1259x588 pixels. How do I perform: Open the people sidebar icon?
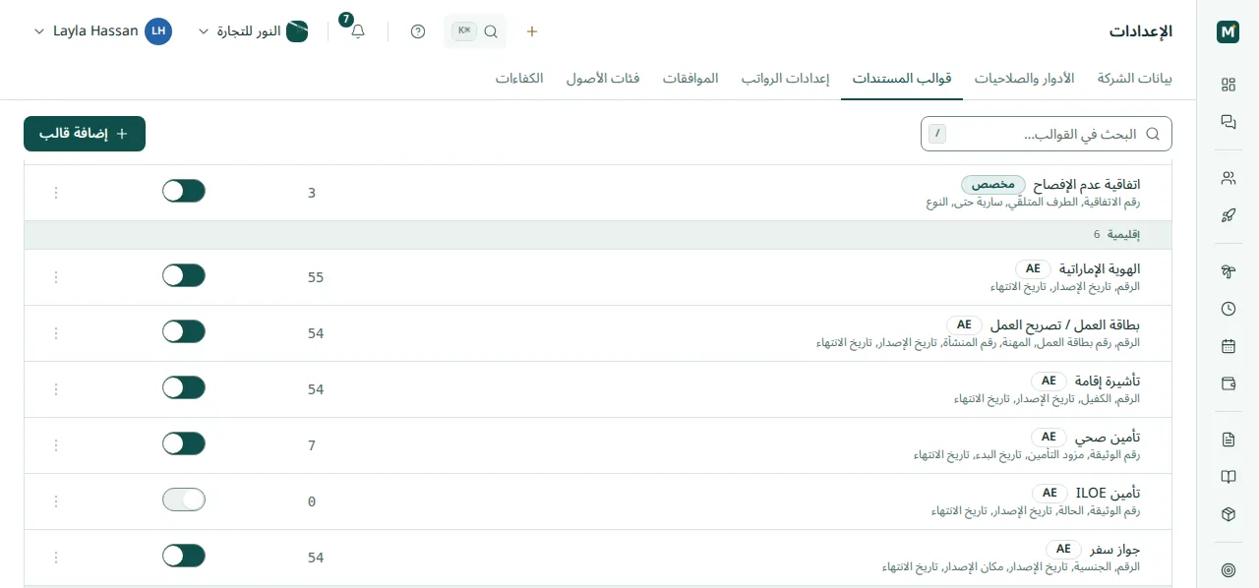pyautogui.click(x=1228, y=178)
